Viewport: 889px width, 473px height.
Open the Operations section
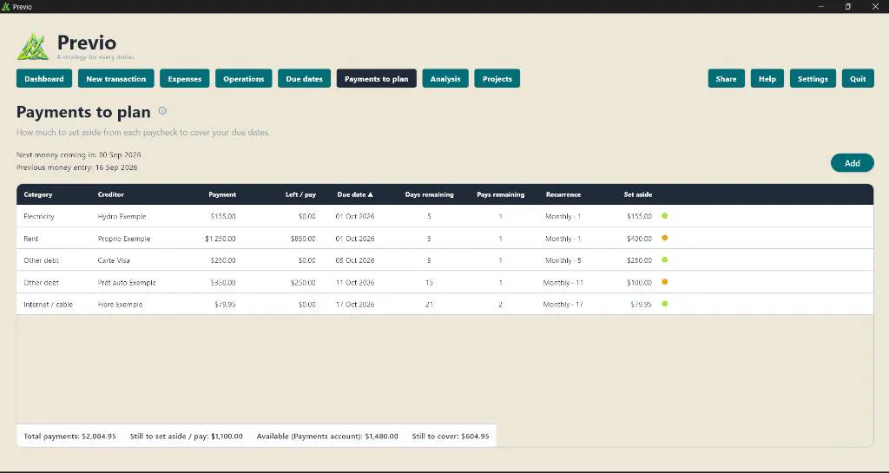coord(244,79)
